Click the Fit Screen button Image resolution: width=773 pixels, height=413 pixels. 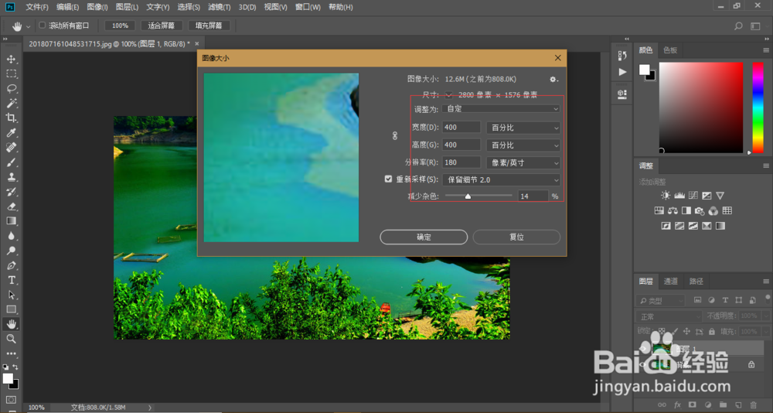162,26
